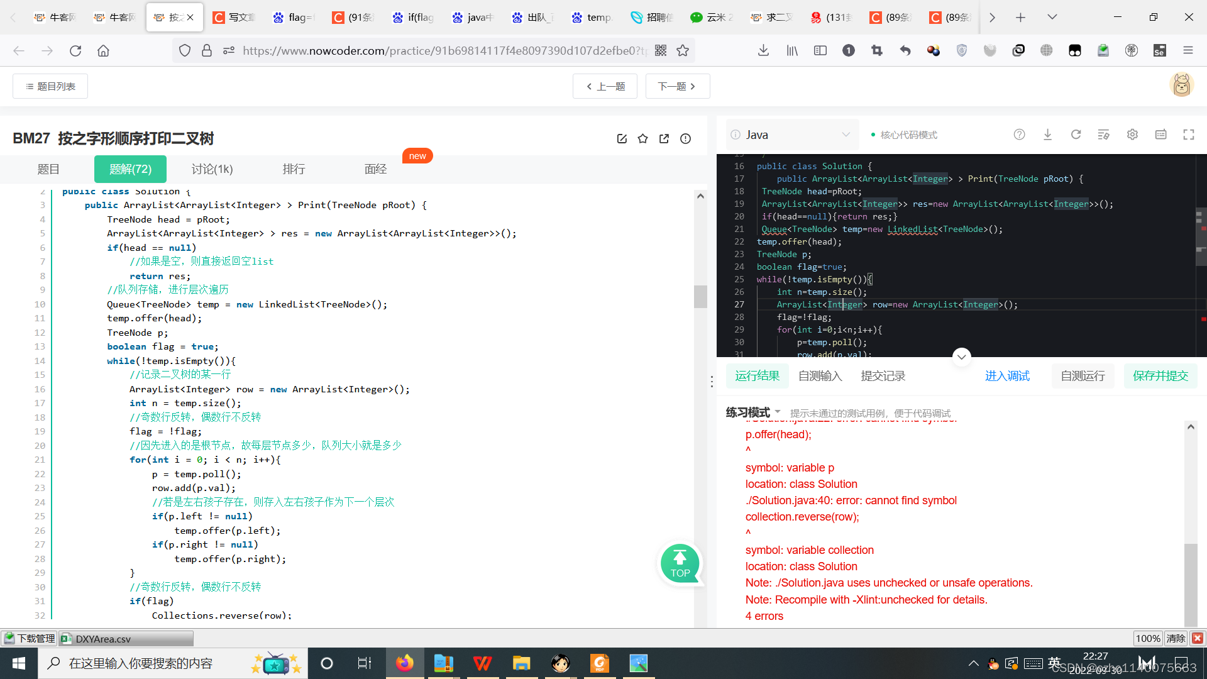Viewport: 1207px width, 679px height.
Task: Open the downloads toolbar icon
Action: (763, 51)
